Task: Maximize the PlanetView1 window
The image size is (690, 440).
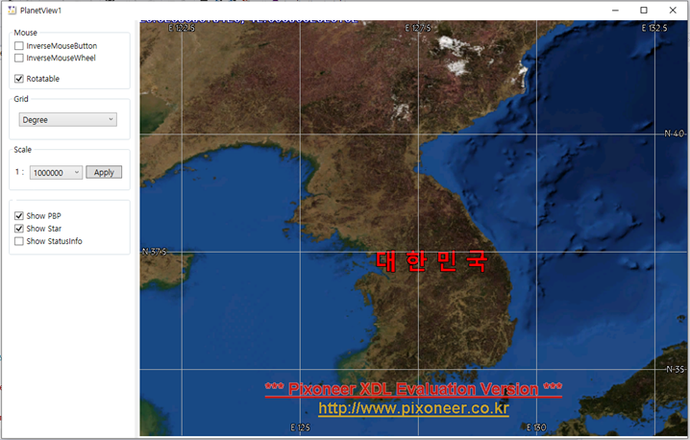Action: point(644,11)
